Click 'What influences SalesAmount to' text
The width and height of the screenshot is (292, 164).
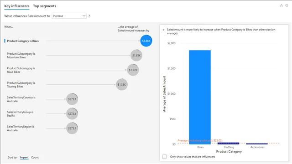pyautogui.click(x=27, y=16)
